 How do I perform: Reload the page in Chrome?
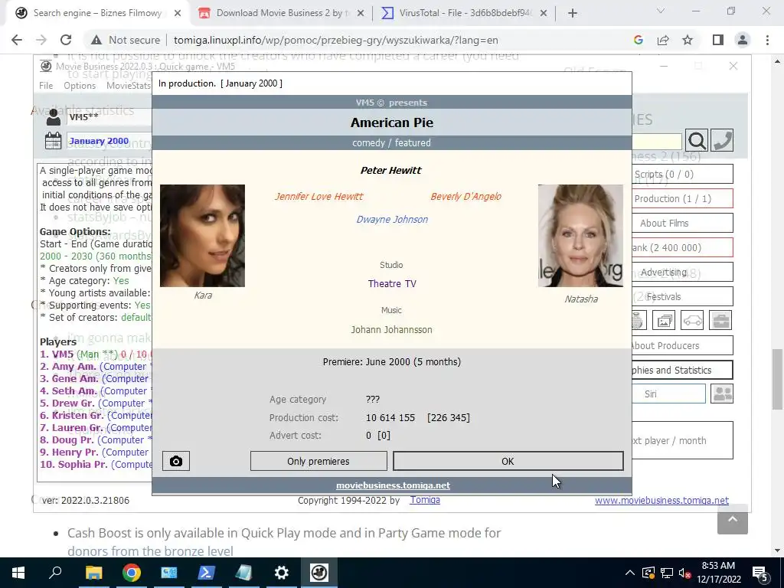pyautogui.click(x=66, y=40)
